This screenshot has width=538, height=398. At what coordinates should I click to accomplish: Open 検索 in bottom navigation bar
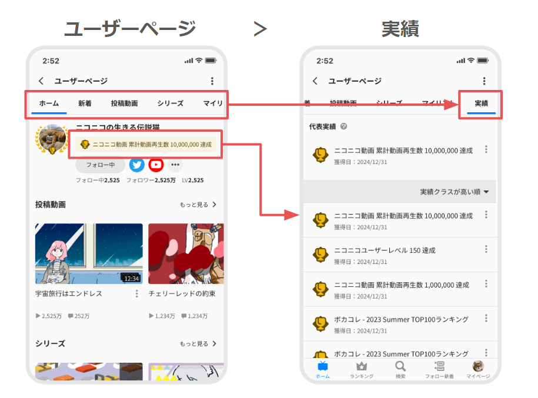[400, 370]
